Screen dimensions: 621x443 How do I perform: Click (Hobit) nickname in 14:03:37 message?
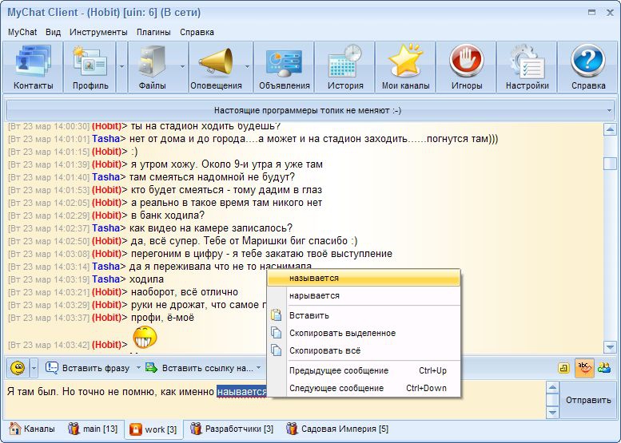point(106,318)
